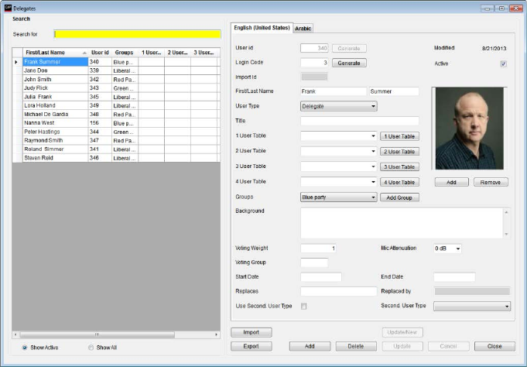
Task: Open the Mic Attenuation dropdown
Action: [x=447, y=249]
